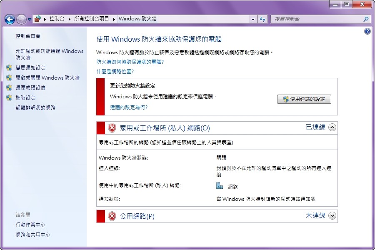Click red shield icon on 公用網路 header
This screenshot has width=375, height=250.
click(x=112, y=216)
